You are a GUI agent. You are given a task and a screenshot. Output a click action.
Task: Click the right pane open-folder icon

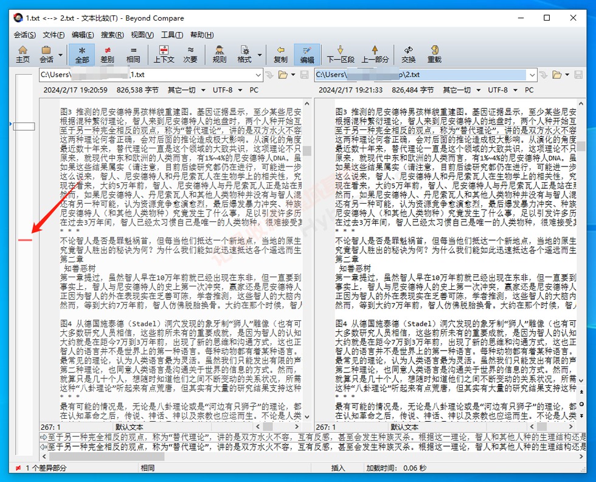[x=557, y=75]
